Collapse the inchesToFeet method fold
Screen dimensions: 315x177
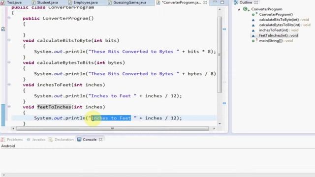(9, 84)
